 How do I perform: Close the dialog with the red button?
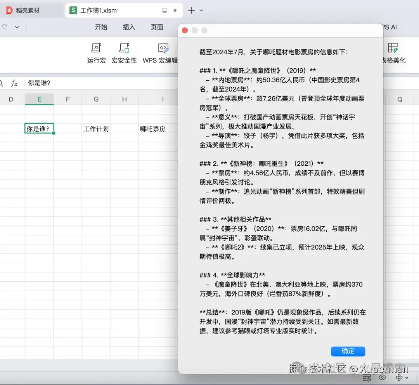185,31
